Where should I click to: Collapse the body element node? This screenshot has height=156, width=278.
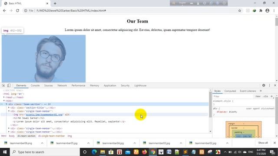pyautogui.click(x=4, y=101)
